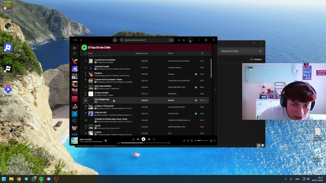326x183 pixels.
Task: Toggle saved checkmark on TODO KE VER row
Action: (x=196, y=114)
